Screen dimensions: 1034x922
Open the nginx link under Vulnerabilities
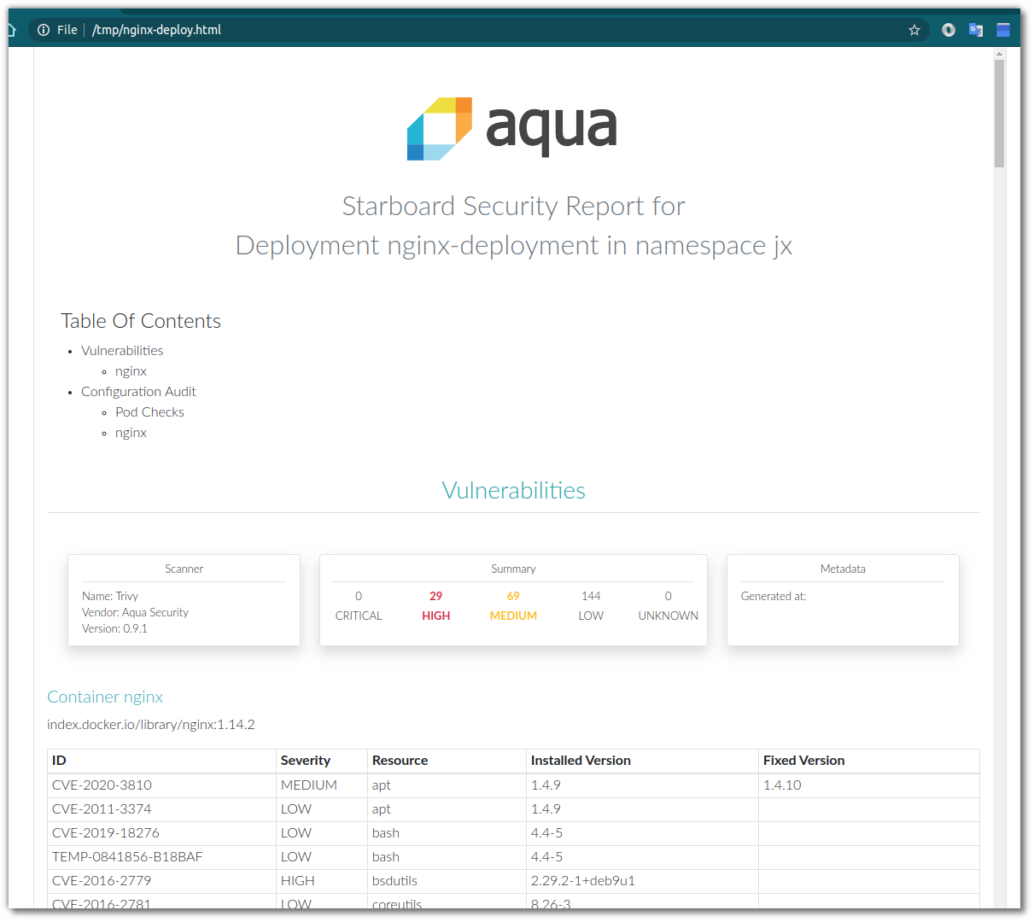pos(131,371)
